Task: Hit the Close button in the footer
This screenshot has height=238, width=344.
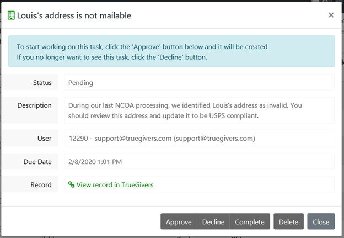Action: (321, 222)
